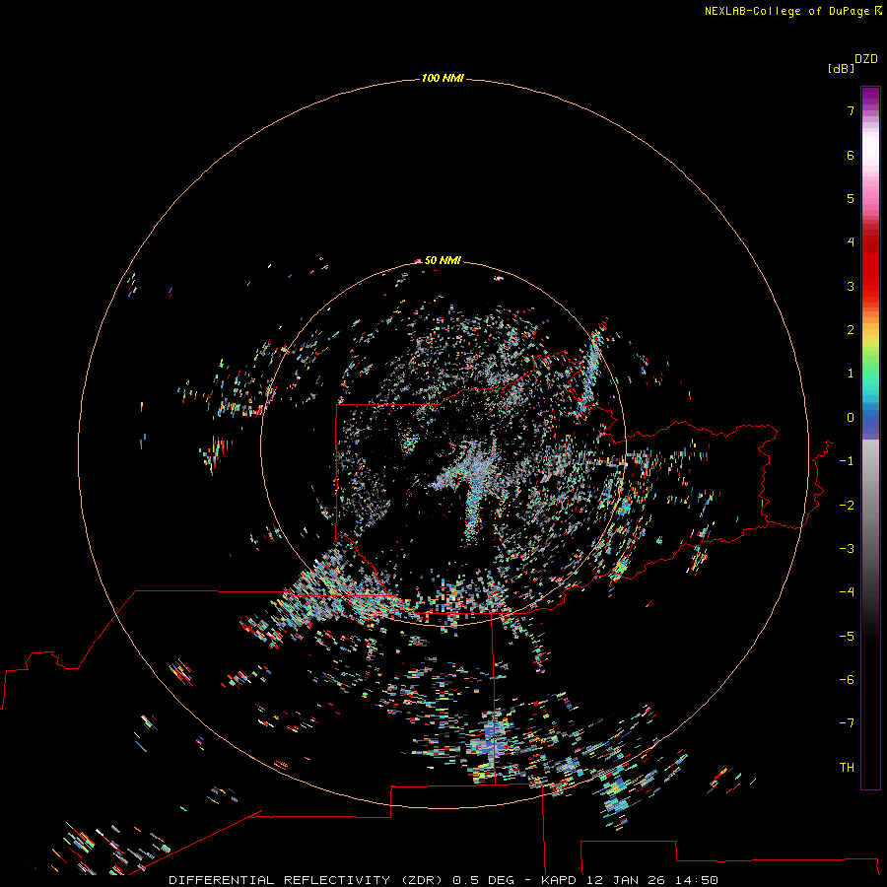
Task: Click the -1 value on color scale
Action: 847,461
